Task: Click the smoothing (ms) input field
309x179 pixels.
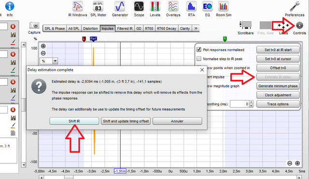Action: (x=239, y=104)
